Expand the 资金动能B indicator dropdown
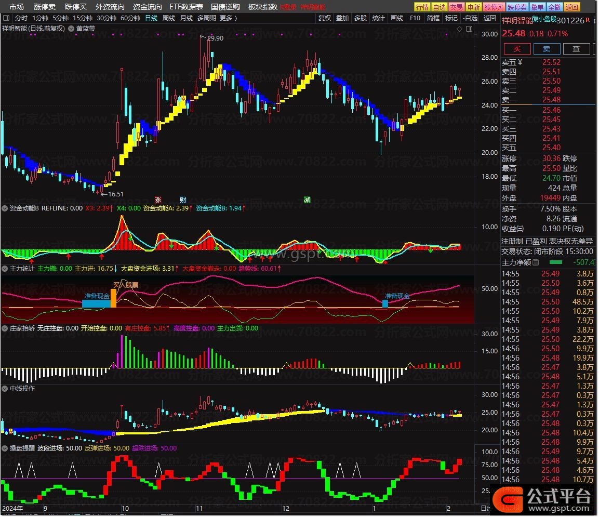Image resolution: width=599 pixels, height=517 pixels. [5, 208]
